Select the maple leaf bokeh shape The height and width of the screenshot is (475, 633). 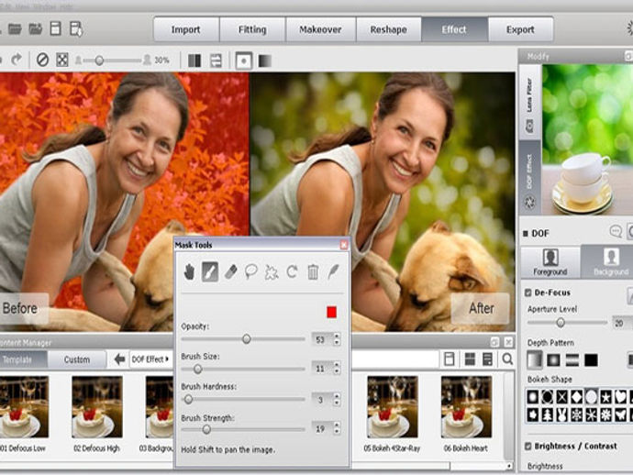tap(533, 414)
